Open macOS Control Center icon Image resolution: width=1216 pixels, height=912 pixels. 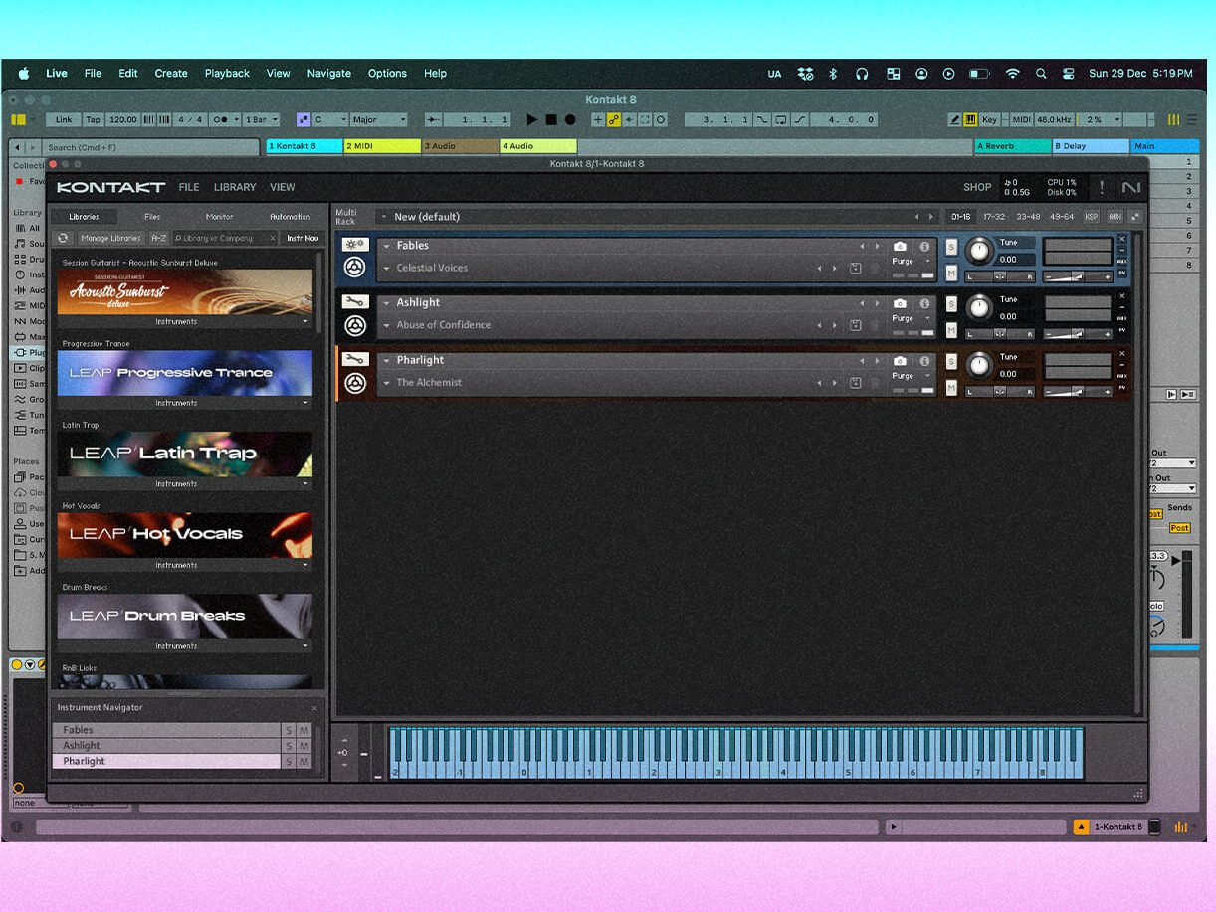(1069, 73)
